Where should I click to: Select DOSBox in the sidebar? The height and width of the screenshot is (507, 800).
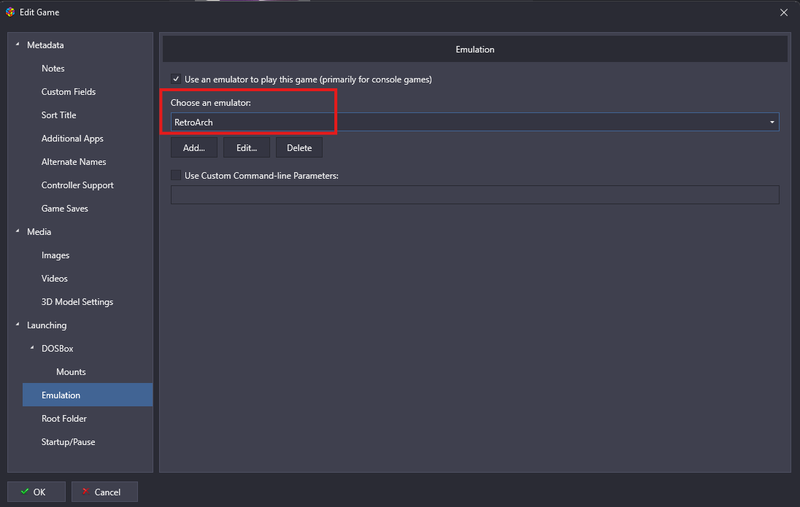pyautogui.click(x=58, y=349)
